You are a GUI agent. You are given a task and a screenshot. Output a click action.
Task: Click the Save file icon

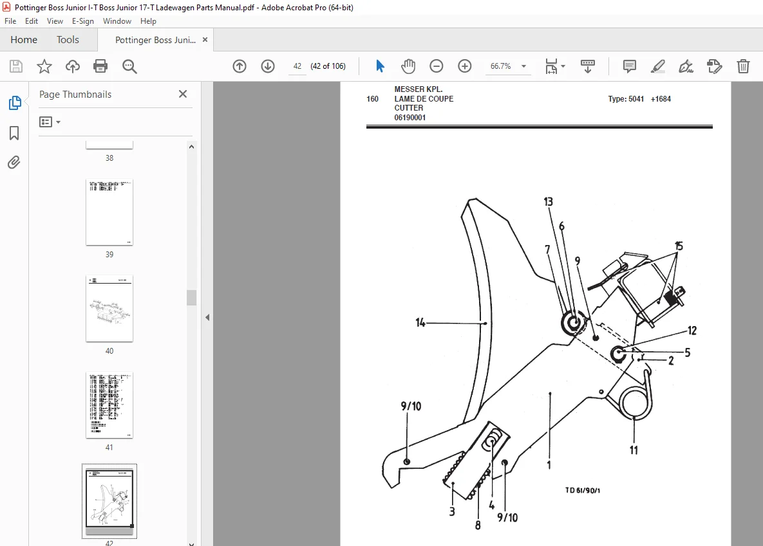tap(16, 66)
